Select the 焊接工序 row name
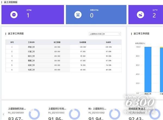The height and width of the screenshot is (120, 163). (x=31, y=47)
